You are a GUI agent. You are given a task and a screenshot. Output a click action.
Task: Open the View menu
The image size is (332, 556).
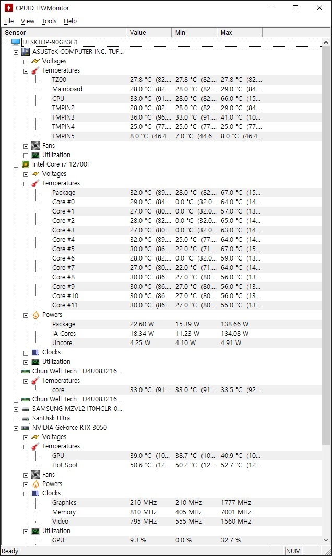pyautogui.click(x=28, y=21)
